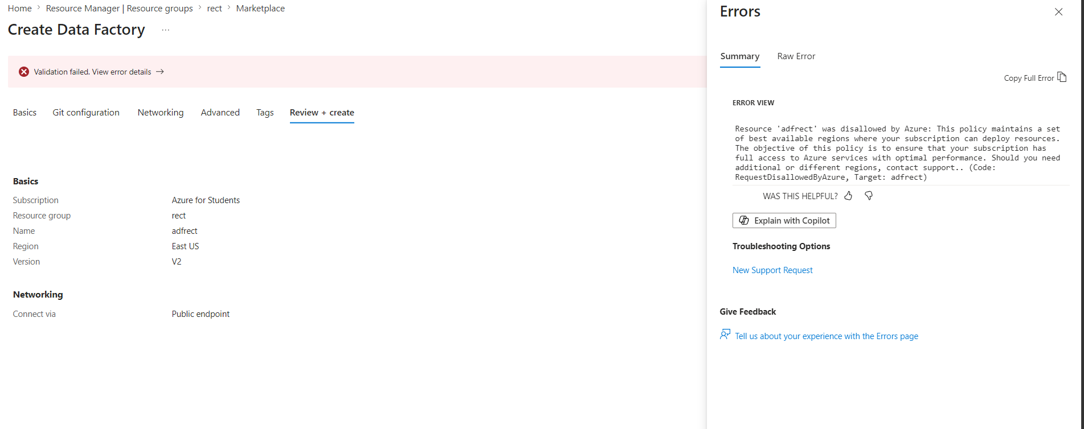Open the Basics tab
The width and height of the screenshot is (1084, 429).
(x=24, y=113)
